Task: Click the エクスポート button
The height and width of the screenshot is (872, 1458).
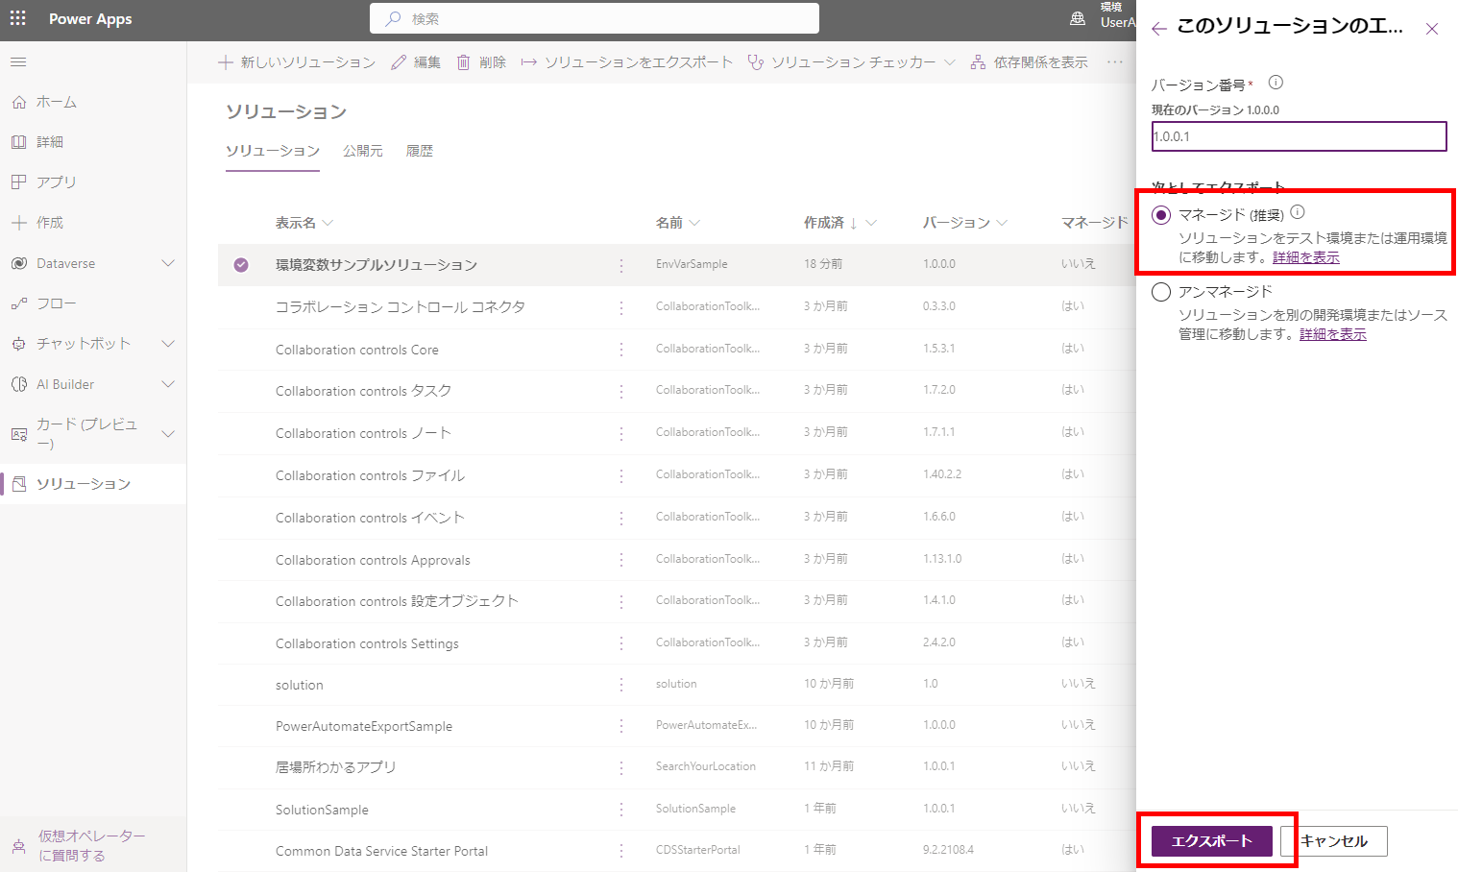Action: 1211,841
